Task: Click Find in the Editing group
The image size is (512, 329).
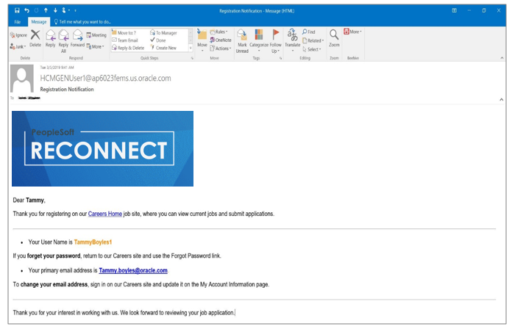Action: 308,32
